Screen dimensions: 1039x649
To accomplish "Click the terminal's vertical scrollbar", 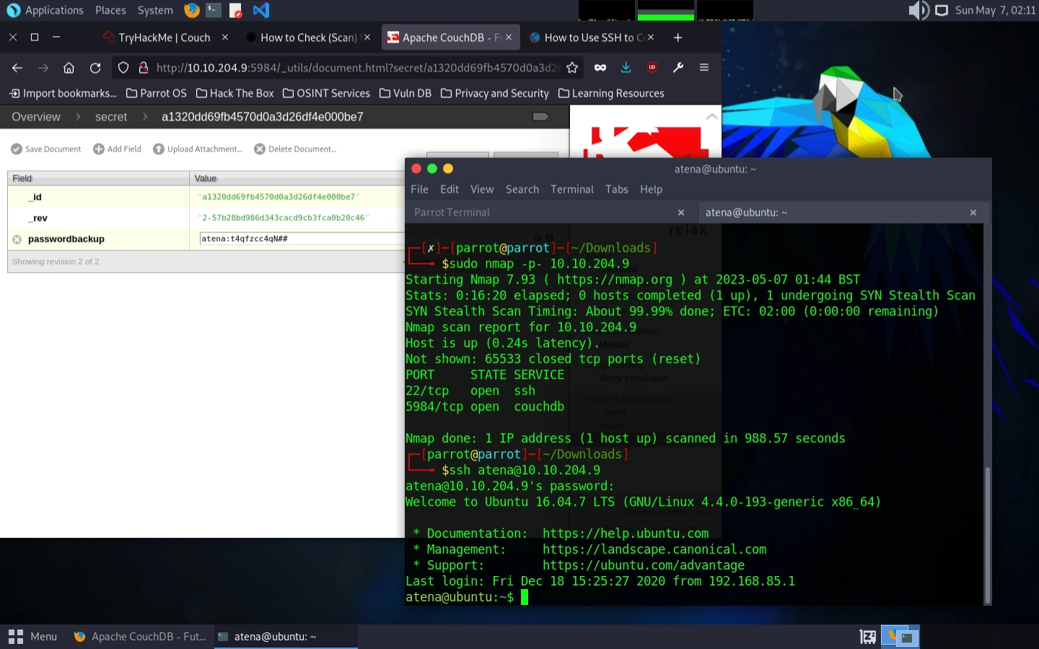I will 987,534.
